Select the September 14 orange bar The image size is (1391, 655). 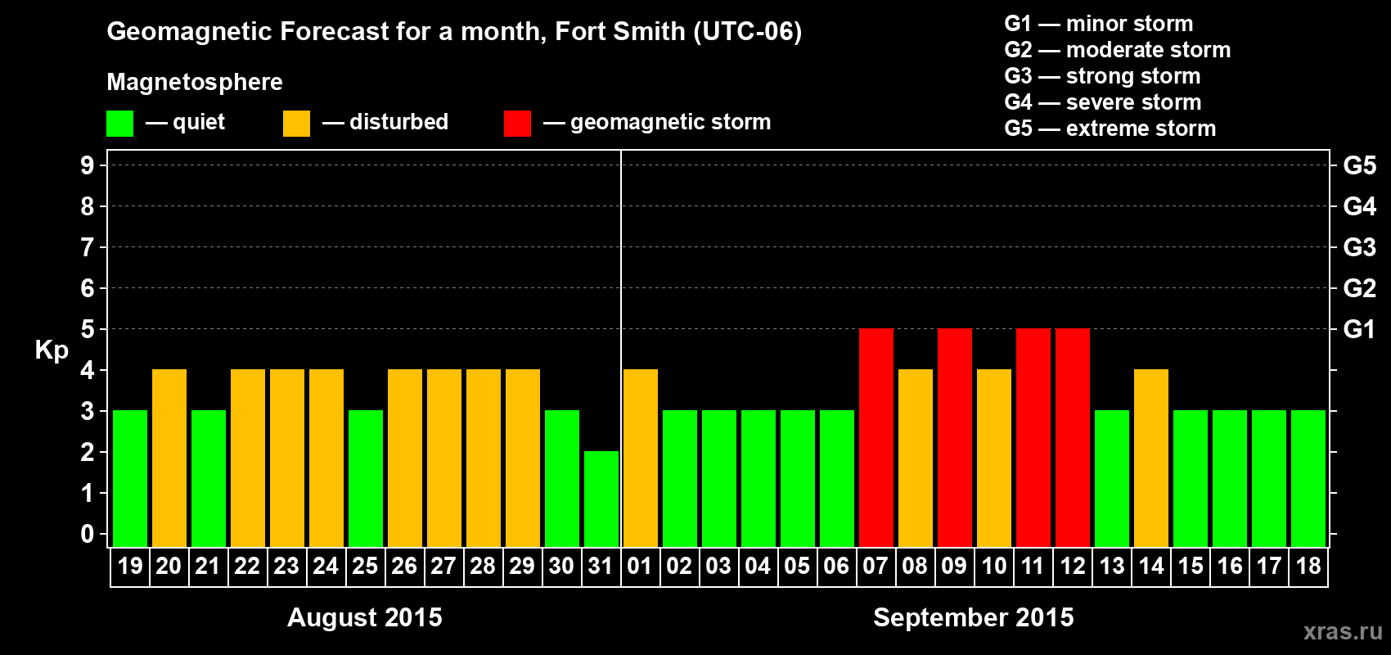(x=1151, y=458)
